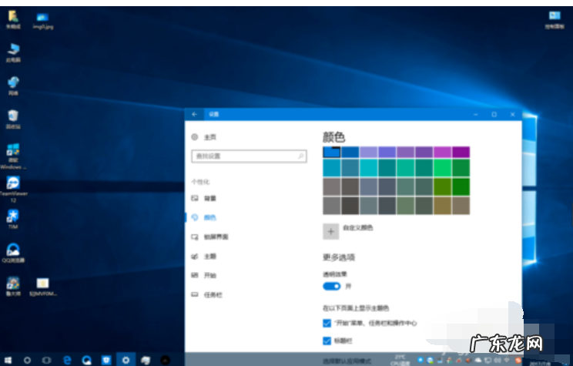Focus the 查找设置 search field
The height and width of the screenshot is (366, 573).
coord(249,156)
